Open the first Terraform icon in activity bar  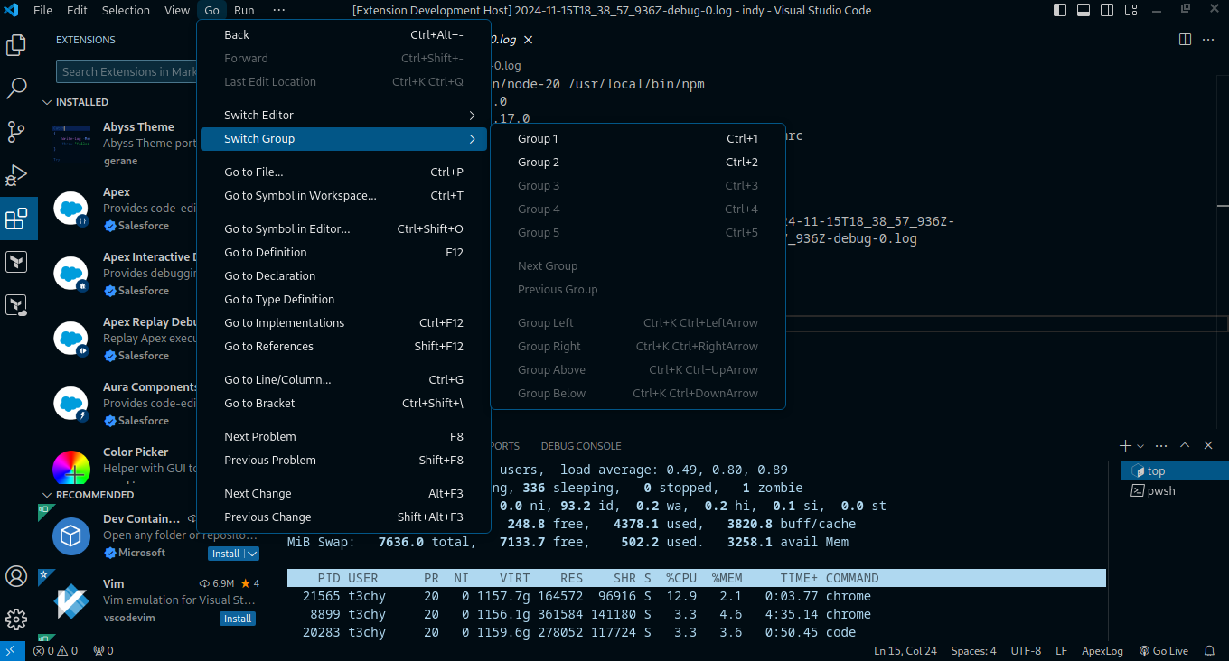(x=16, y=262)
